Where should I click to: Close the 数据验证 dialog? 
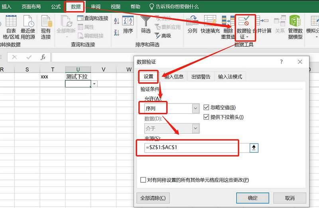coord(300,62)
